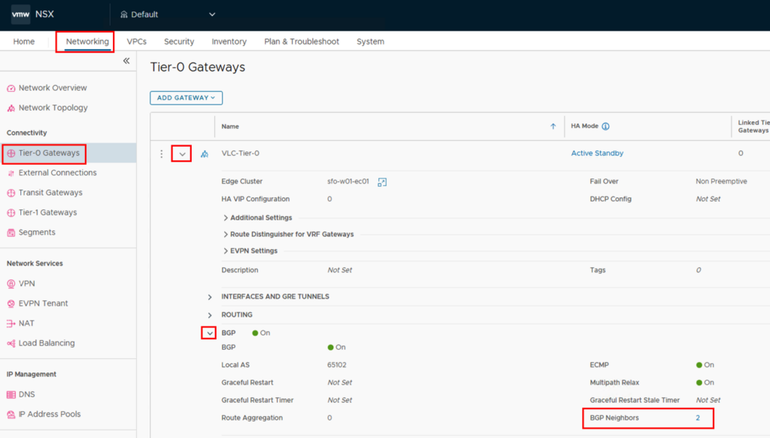This screenshot has width=770, height=438.
Task: Switch to the Security tab
Action: click(179, 41)
